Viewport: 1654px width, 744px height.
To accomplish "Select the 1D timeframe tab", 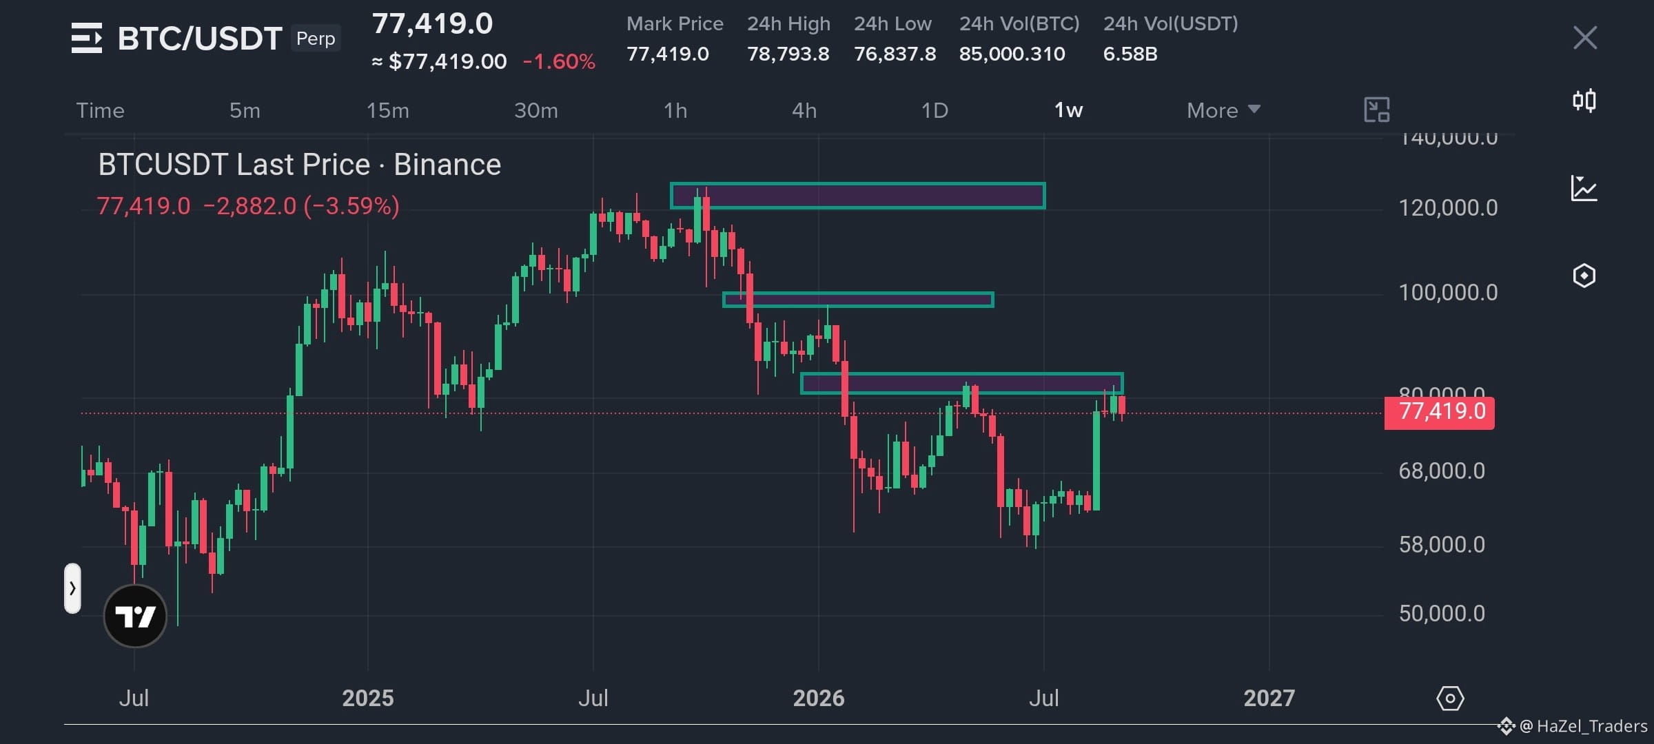I will click(935, 110).
